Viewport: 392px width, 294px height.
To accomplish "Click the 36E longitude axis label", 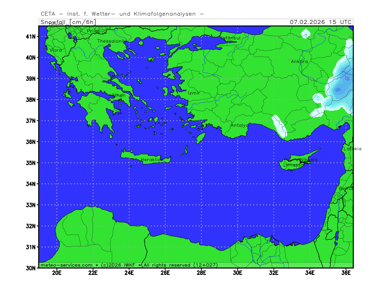I will coord(346,273).
